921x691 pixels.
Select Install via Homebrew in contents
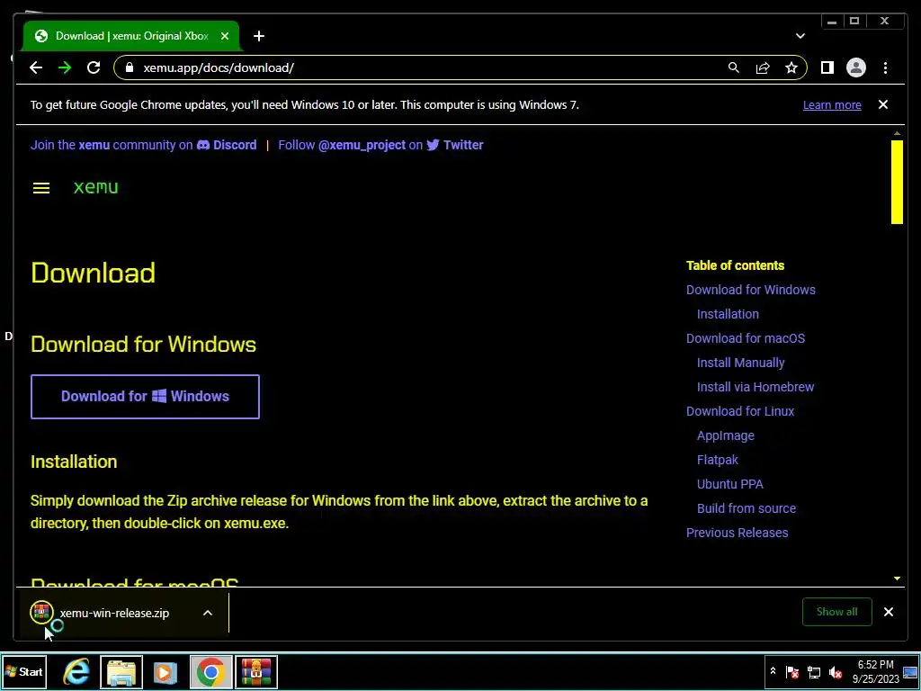tap(756, 387)
